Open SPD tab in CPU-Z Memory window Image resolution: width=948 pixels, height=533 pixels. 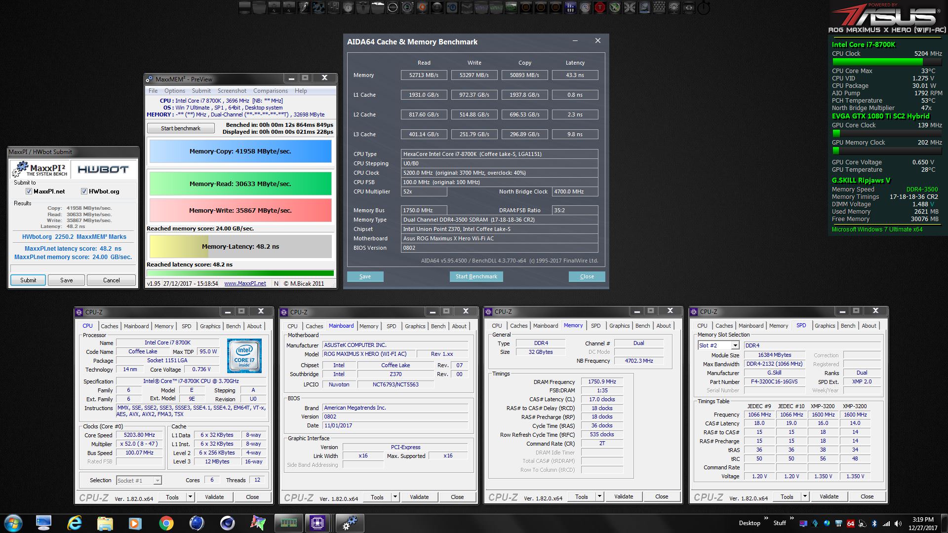[596, 326]
